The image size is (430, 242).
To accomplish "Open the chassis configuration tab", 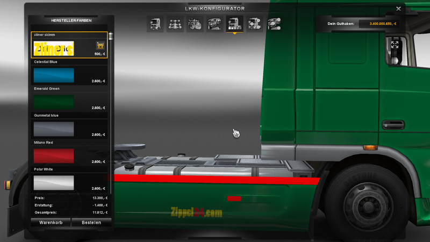I will pyautogui.click(x=175, y=24).
